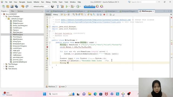Click the Clean and Build Project icon
Image resolution: width=173 pixels, height=97 pixels.
coord(62,6)
